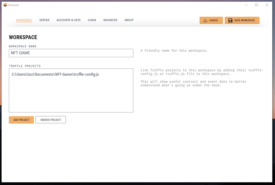Image resolution: width=275 pixels, height=185 pixels.
Task: Go to the Chain tab
Action: pyautogui.click(x=92, y=20)
